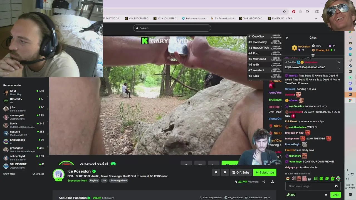Viewport: 356px width, 200px height.
Task: Click the report warning triangle icon
Action: pos(273,182)
